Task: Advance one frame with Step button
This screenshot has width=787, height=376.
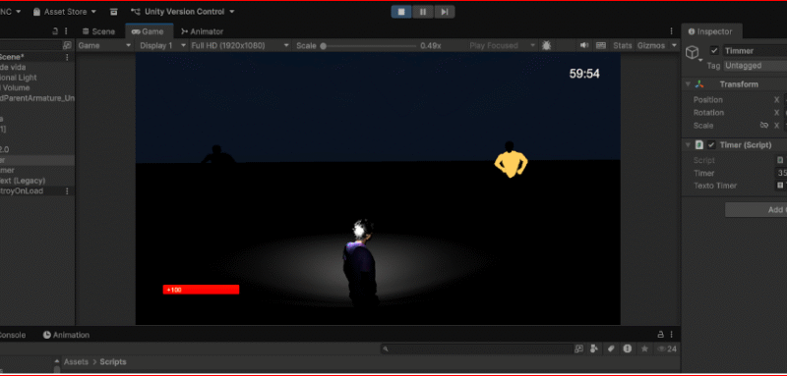Action: (x=445, y=12)
